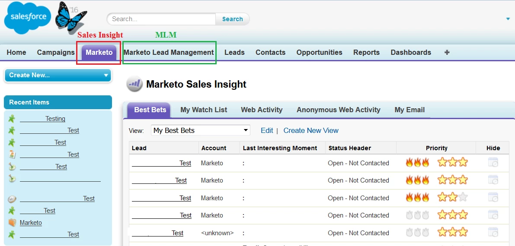Open the Anonymous Web Activity subtab
The image size is (515, 246).
click(x=338, y=110)
